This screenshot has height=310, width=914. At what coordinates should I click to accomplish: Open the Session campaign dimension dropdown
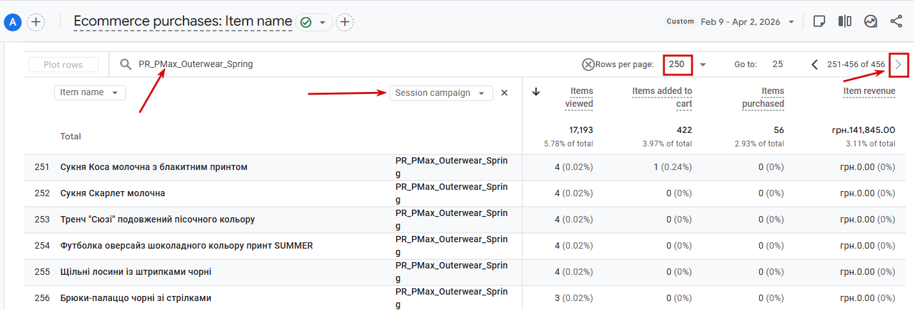(441, 93)
